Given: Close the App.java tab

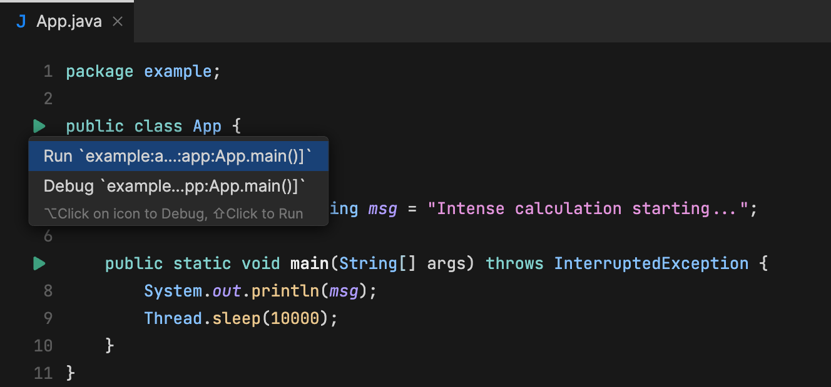Looking at the screenshot, I should click(x=117, y=21).
